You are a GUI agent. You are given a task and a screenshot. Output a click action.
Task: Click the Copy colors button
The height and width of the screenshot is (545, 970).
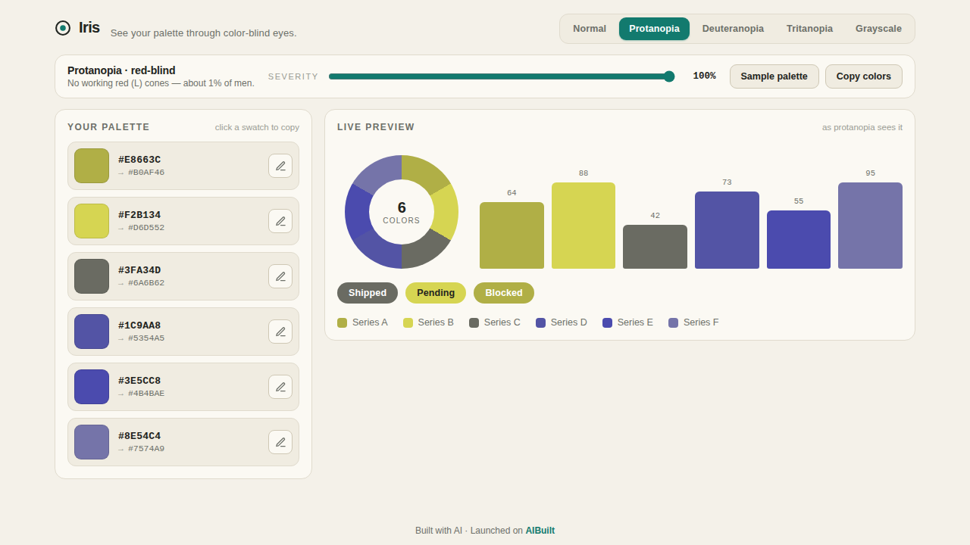pos(864,76)
